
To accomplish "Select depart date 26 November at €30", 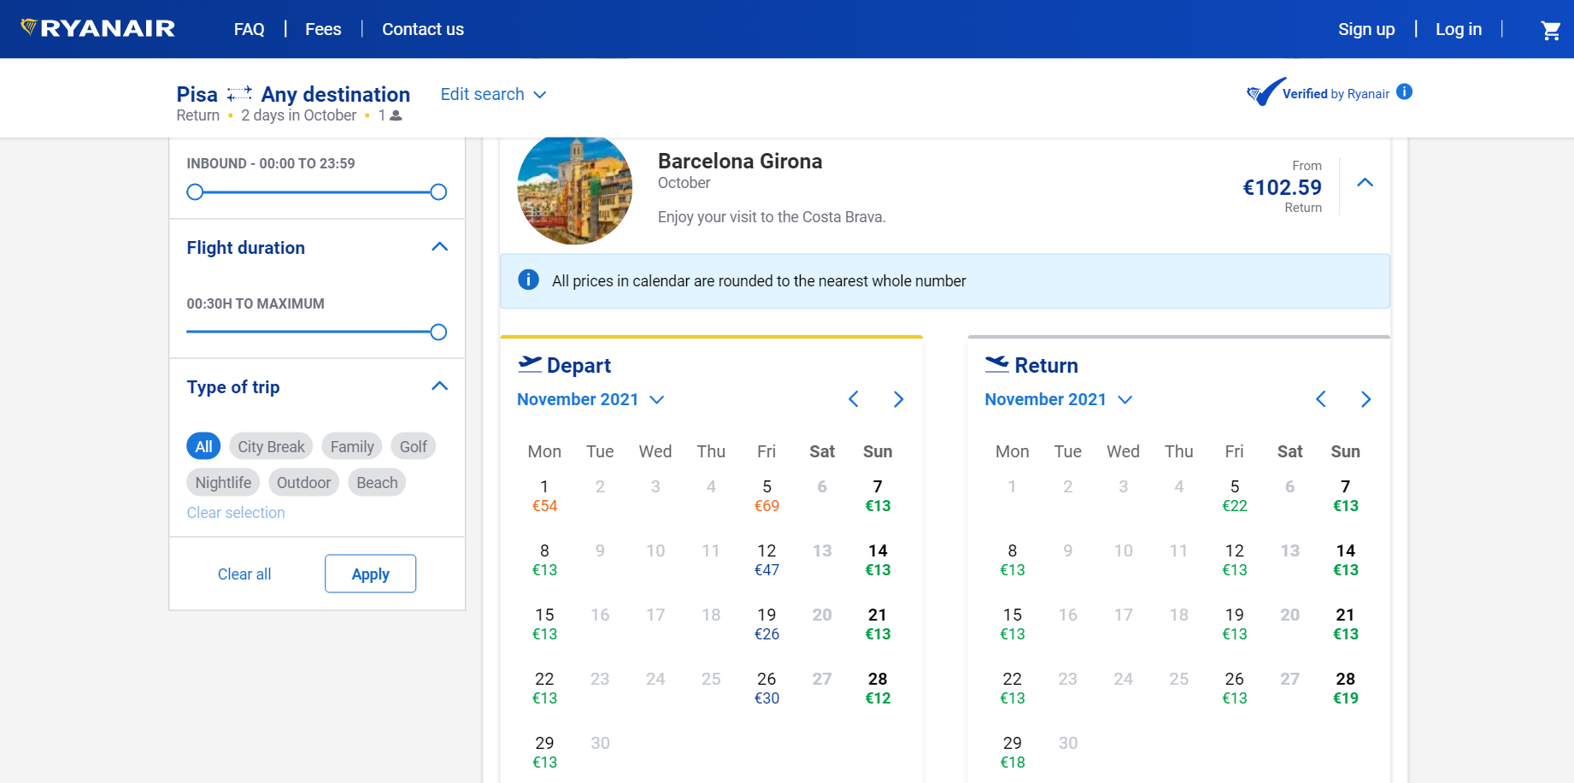I will click(x=766, y=688).
